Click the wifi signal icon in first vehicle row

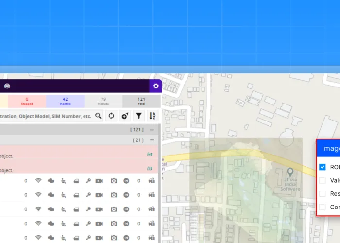(x=38, y=181)
